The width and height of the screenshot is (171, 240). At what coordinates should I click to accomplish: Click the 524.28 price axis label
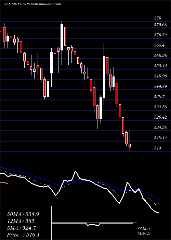160,128
